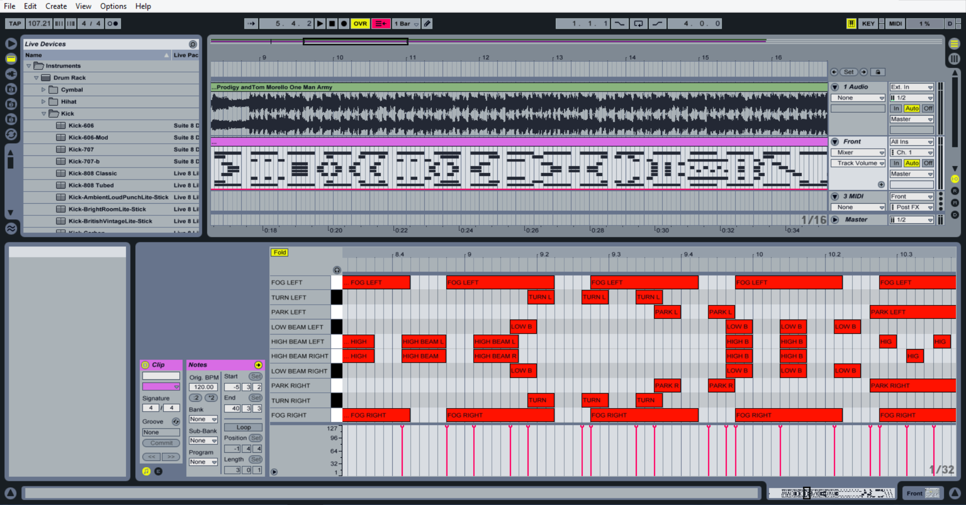Open the File menu
The width and height of the screenshot is (966, 505).
click(10, 6)
